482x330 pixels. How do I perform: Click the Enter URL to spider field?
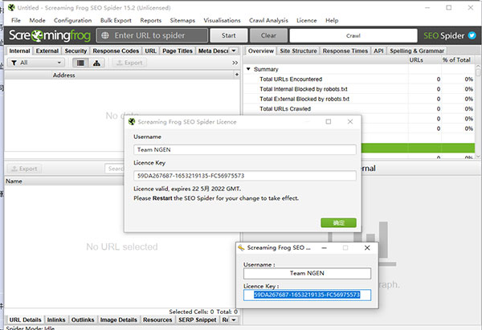pos(152,35)
